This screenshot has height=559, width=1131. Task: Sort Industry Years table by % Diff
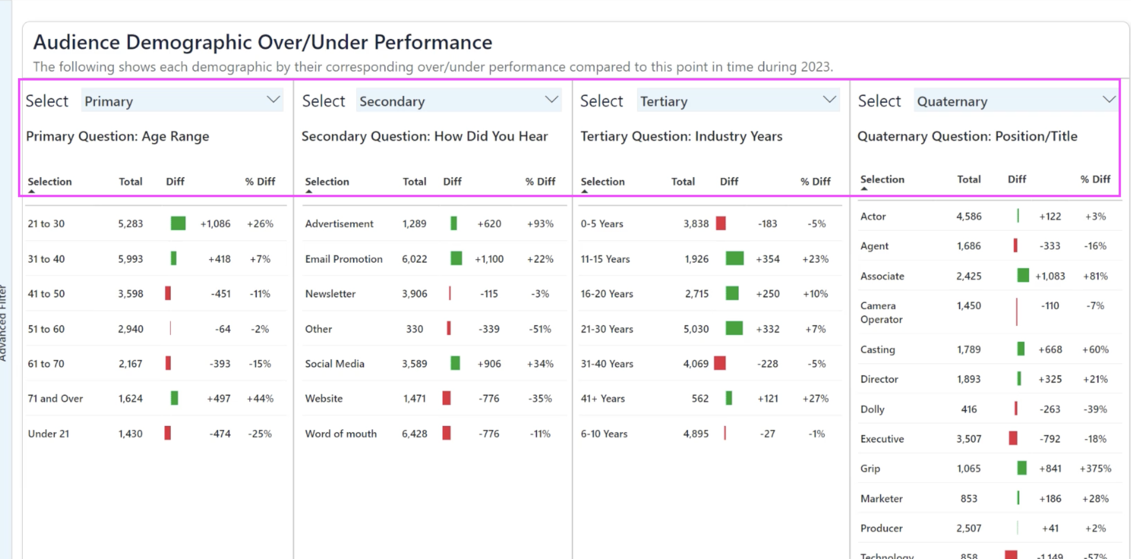pyautogui.click(x=815, y=182)
